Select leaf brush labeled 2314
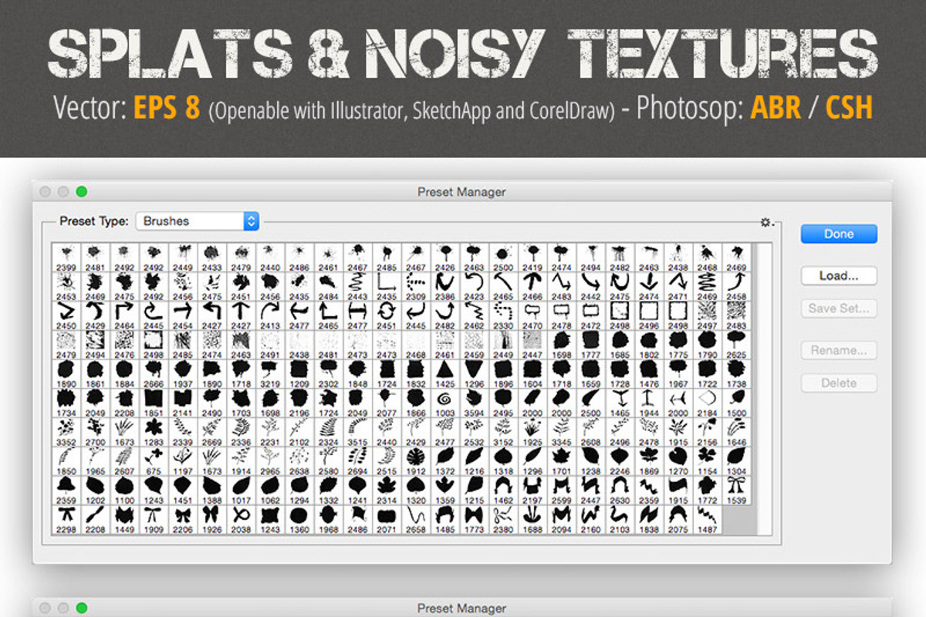Image resolution: width=926 pixels, height=617 pixels. coord(387,490)
